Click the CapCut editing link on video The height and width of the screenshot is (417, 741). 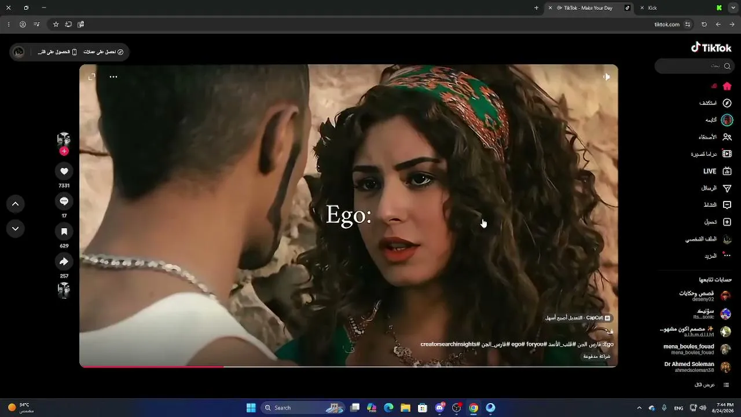tap(578, 318)
